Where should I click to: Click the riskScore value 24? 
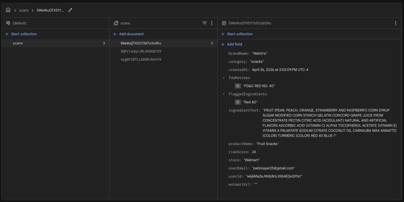pos(254,152)
